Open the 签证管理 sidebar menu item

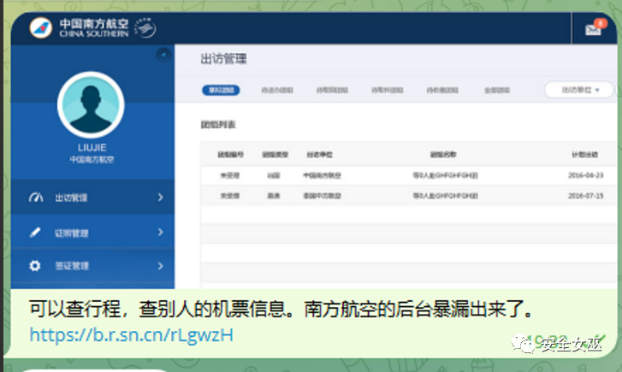click(x=92, y=266)
